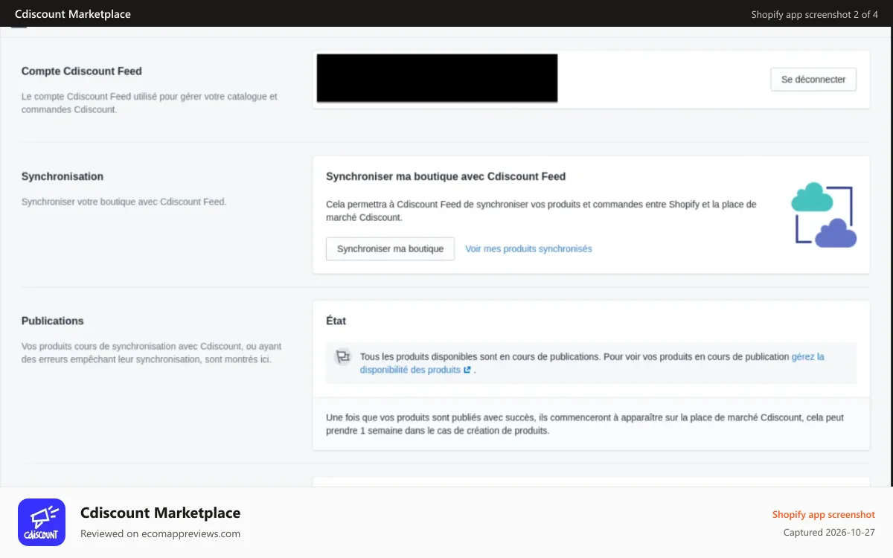Click 'Synchroniser votre boutique avec Cdiscount Feed.' description
Viewport: 893px width, 558px height.
(x=124, y=202)
